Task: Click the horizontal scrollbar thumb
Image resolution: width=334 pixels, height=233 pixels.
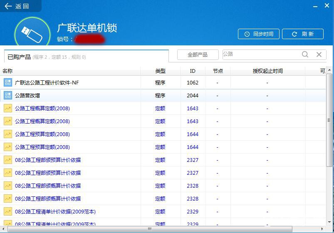Action: (150, 229)
